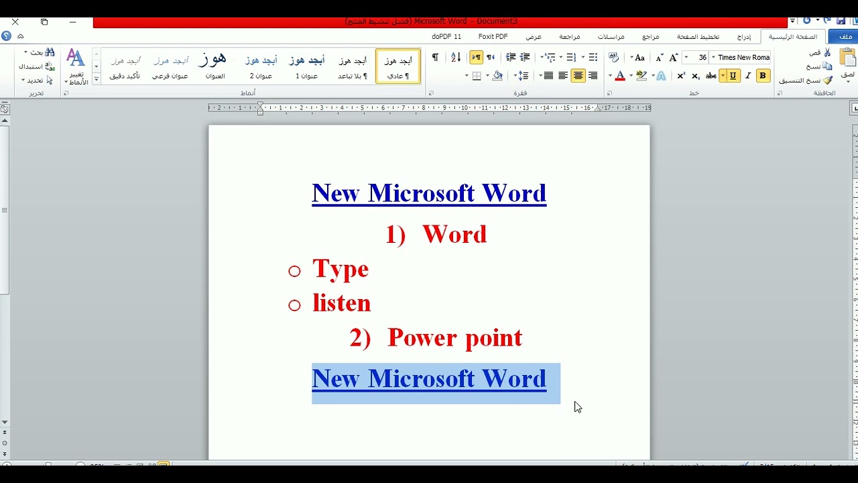
Task: Click the Format Painter brush icon
Action: (x=827, y=80)
